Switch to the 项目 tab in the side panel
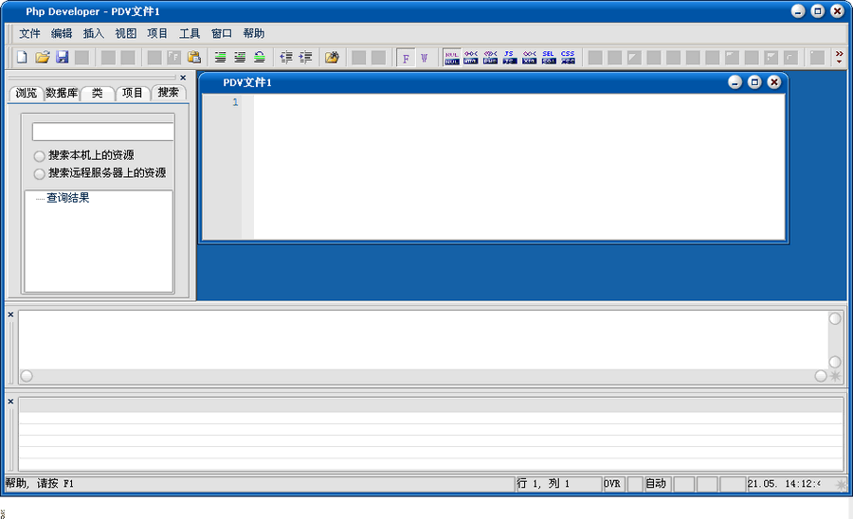This screenshot has height=519, width=853. tap(132, 94)
